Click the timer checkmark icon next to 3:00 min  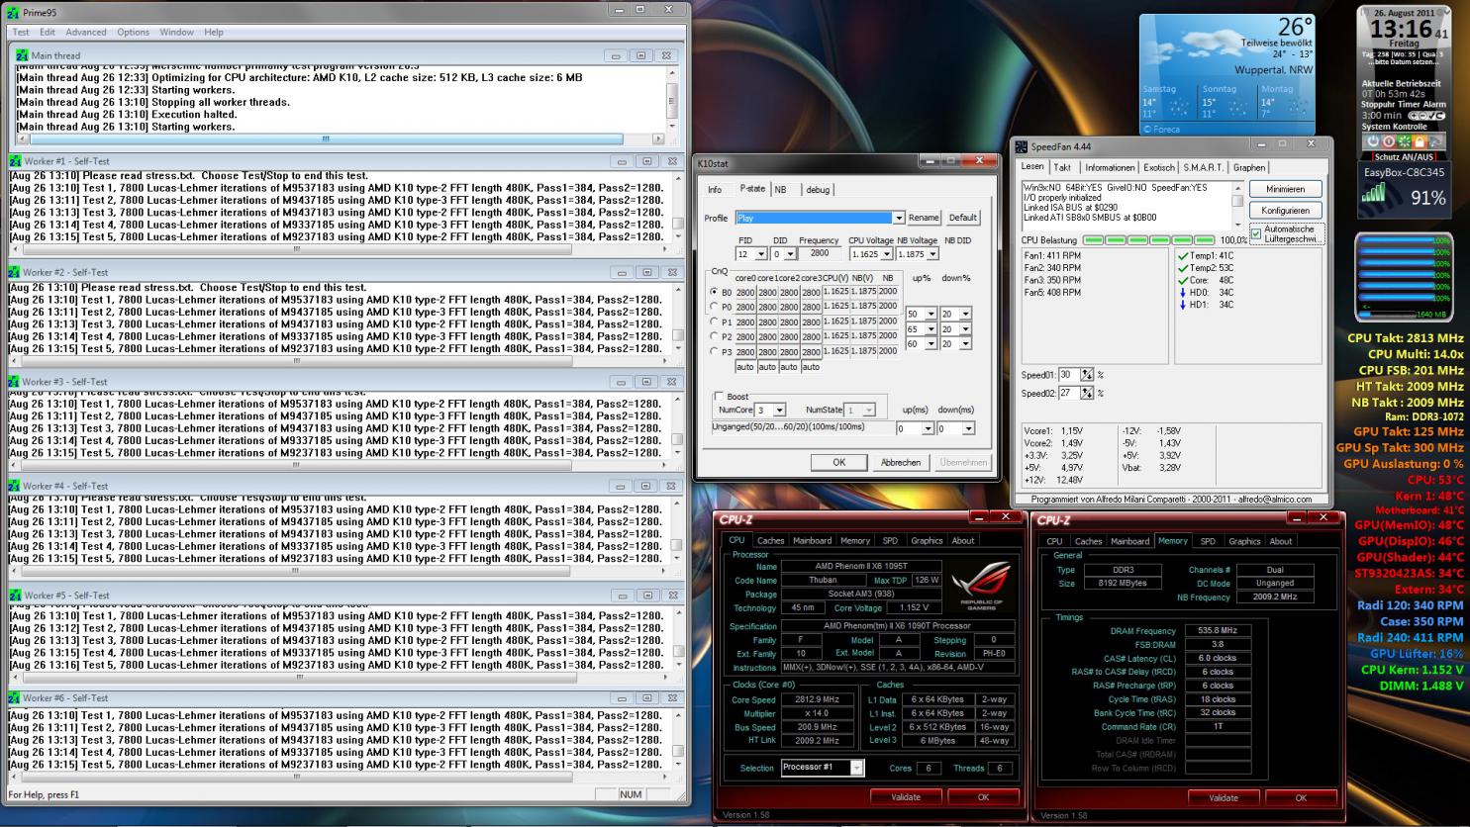(1430, 116)
